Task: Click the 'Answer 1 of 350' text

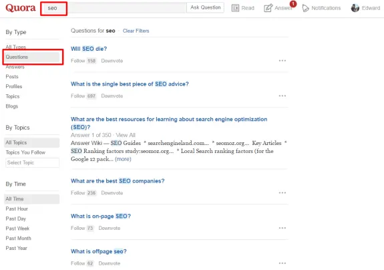Action: (91, 135)
